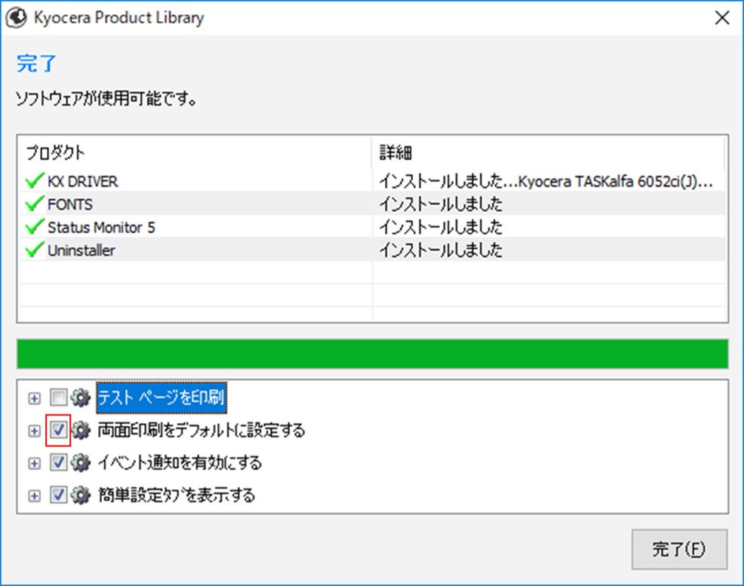
Task: Click the 詳細 column header
Action: (x=549, y=152)
